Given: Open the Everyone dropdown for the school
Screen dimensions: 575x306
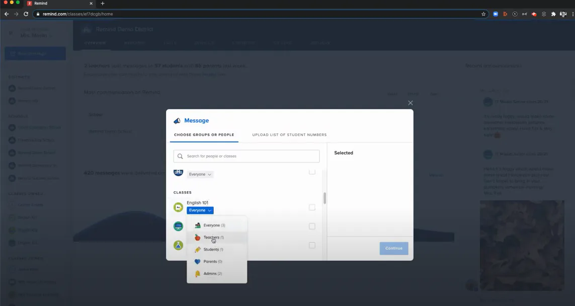Looking at the screenshot, I should click(200, 174).
